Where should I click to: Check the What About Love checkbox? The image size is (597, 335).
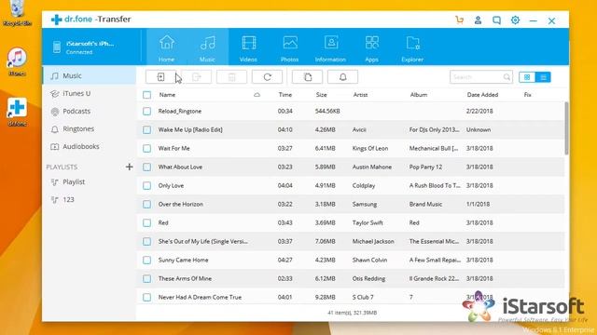coord(147,167)
